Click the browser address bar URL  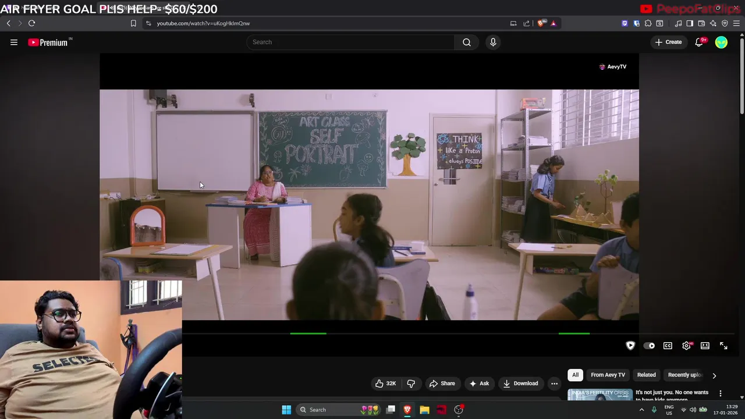coord(203,23)
